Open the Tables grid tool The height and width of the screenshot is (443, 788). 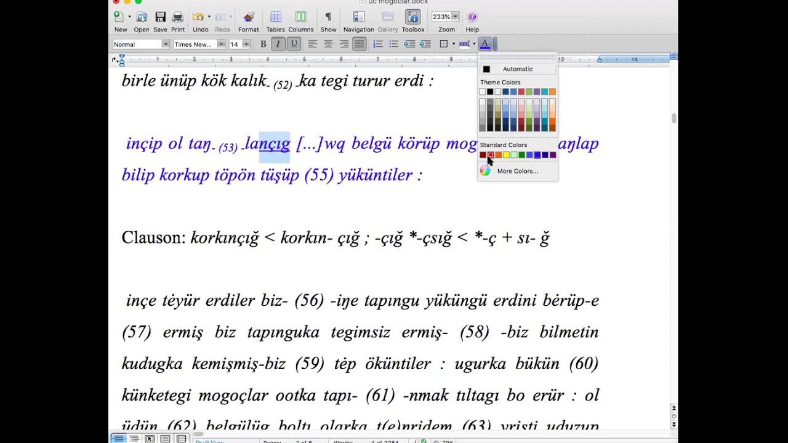tap(276, 17)
